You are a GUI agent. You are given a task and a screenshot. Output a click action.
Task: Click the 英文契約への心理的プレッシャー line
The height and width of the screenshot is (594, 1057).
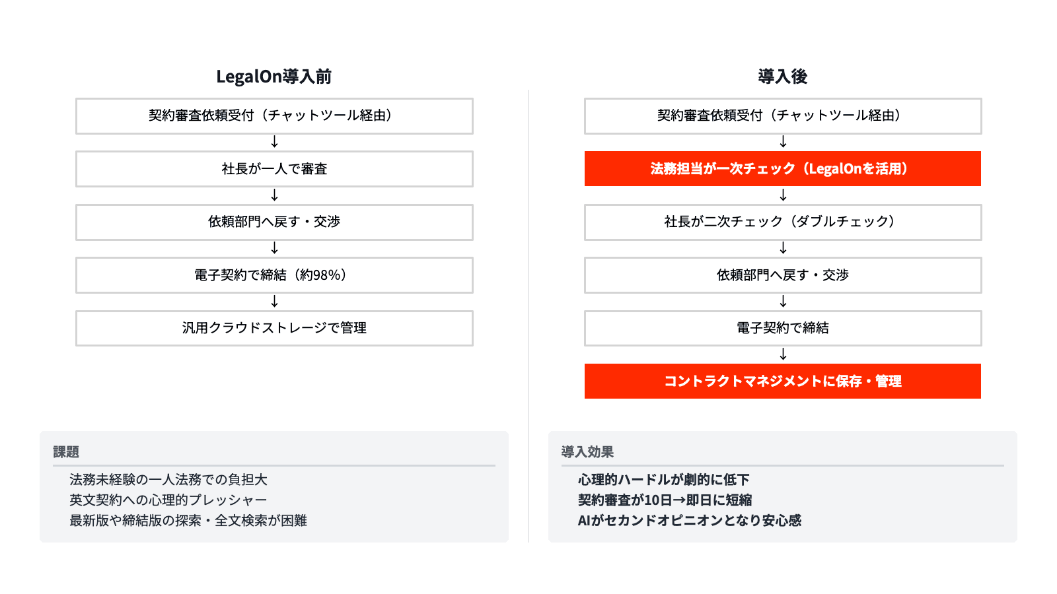coord(168,500)
